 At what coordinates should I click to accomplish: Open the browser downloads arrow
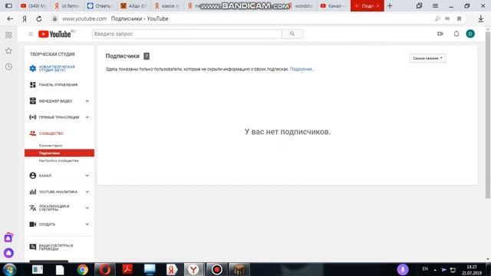481,18
